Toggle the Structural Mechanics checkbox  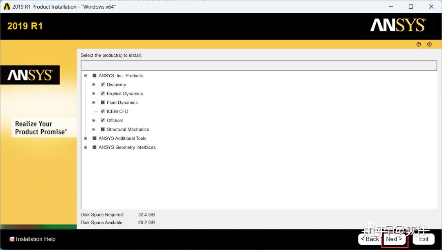click(x=103, y=129)
